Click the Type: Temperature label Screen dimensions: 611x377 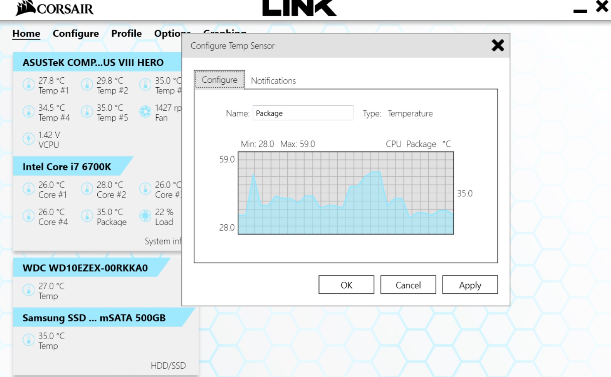tap(397, 113)
